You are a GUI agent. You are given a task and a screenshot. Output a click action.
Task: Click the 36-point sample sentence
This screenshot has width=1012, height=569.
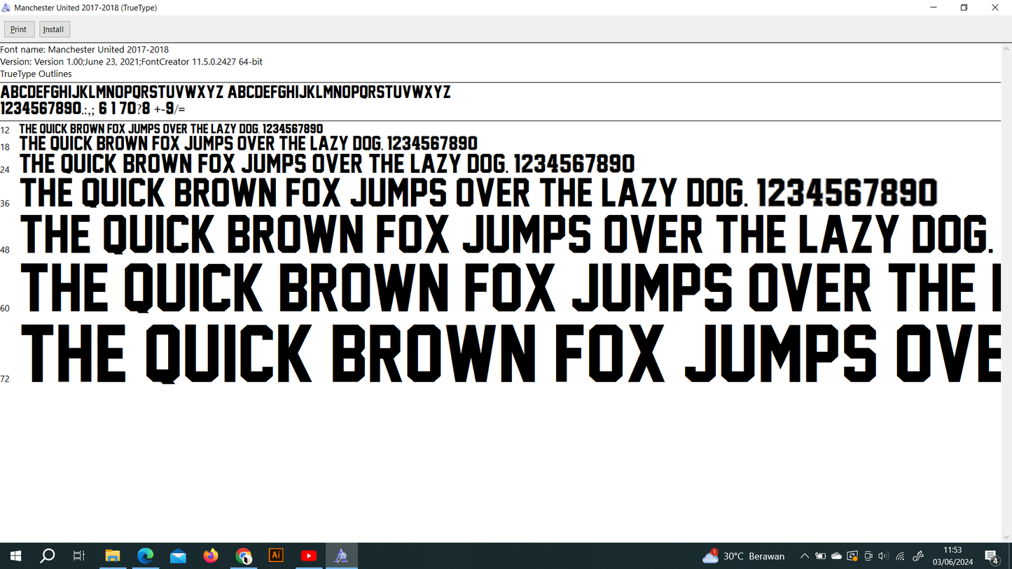(x=479, y=193)
